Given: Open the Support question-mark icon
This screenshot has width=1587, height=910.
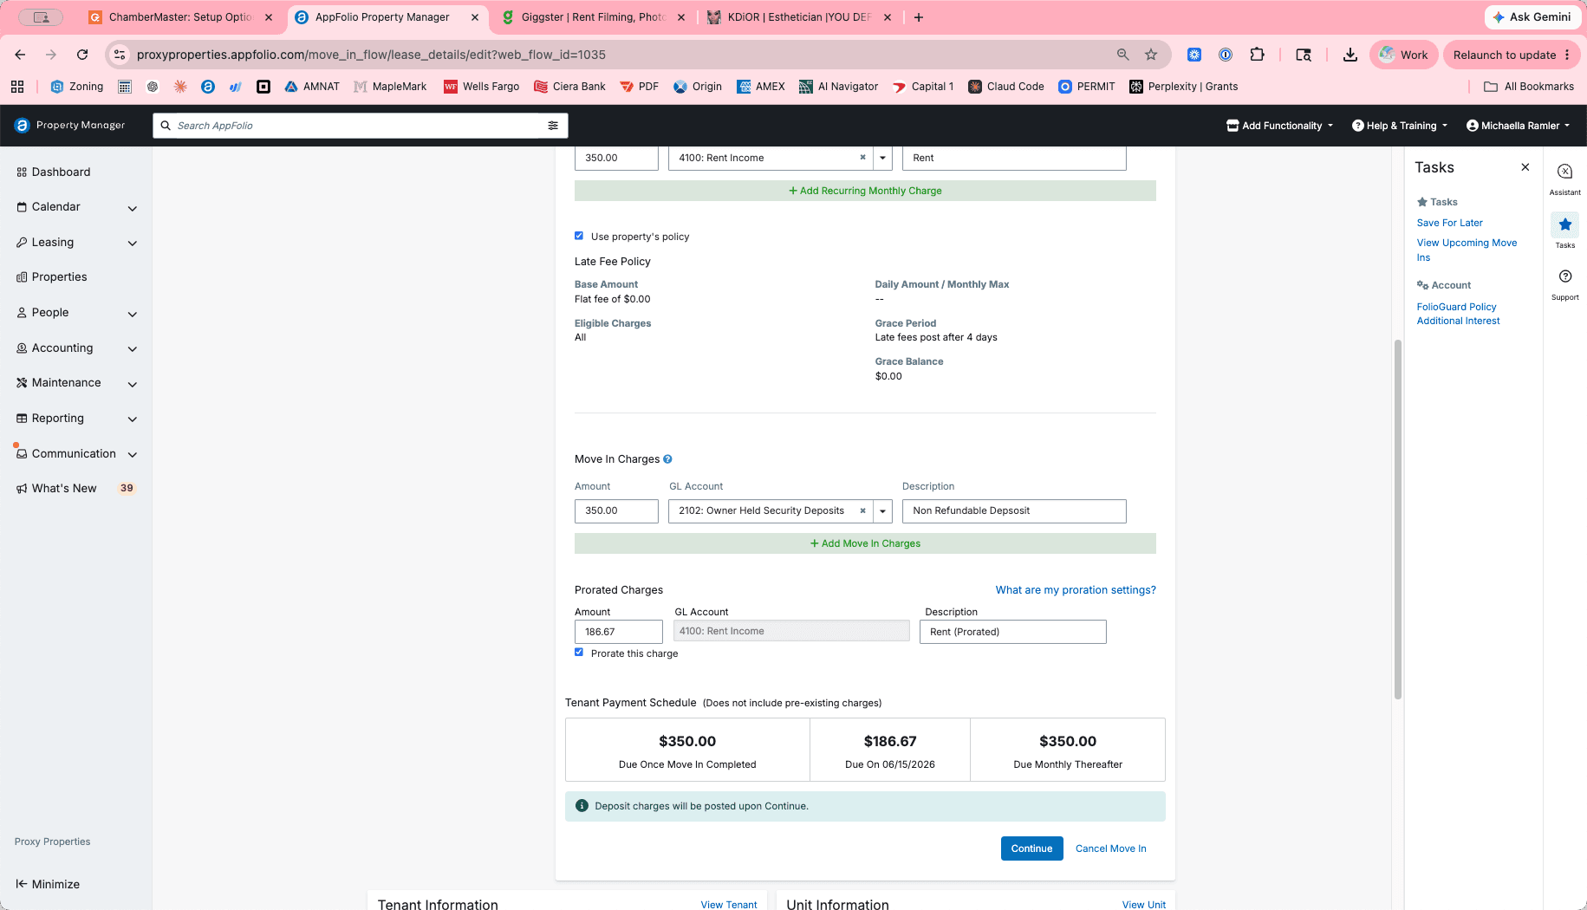Looking at the screenshot, I should (x=1564, y=276).
